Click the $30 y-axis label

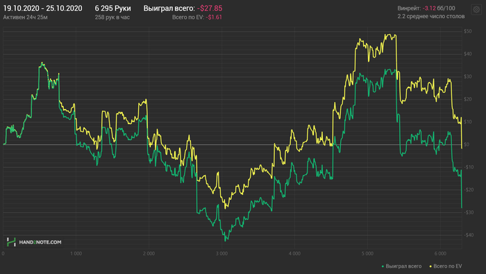(468, 76)
